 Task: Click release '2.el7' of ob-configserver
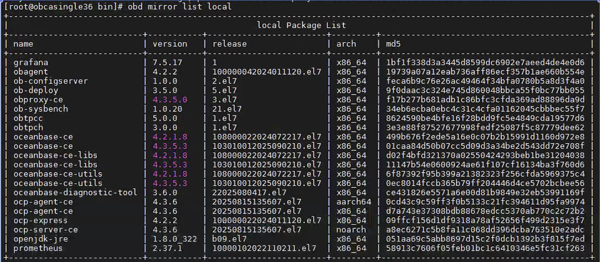(225, 81)
